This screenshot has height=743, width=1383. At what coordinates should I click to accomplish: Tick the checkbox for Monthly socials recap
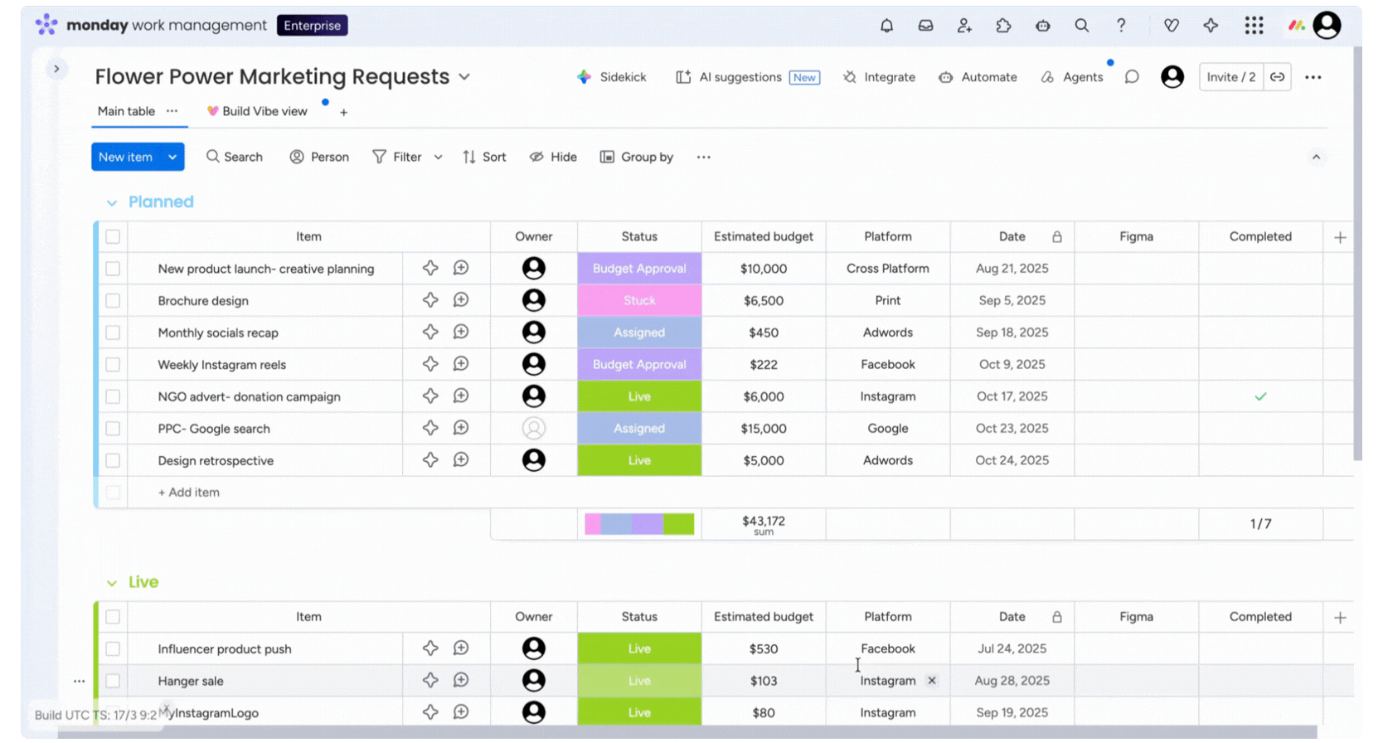[113, 333]
